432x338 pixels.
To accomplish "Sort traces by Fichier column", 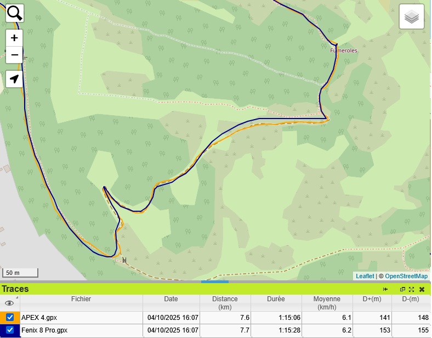I will (81, 299).
